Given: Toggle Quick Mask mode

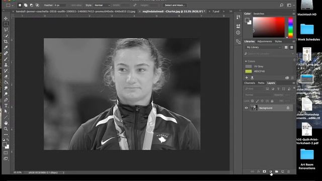Looking at the screenshot, I should click(6, 153).
